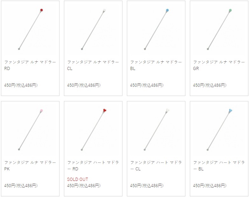This screenshot has width=249, height=197.
Task: Click the ファンタジア ルナ マドラー BL title
Action: [156, 65]
